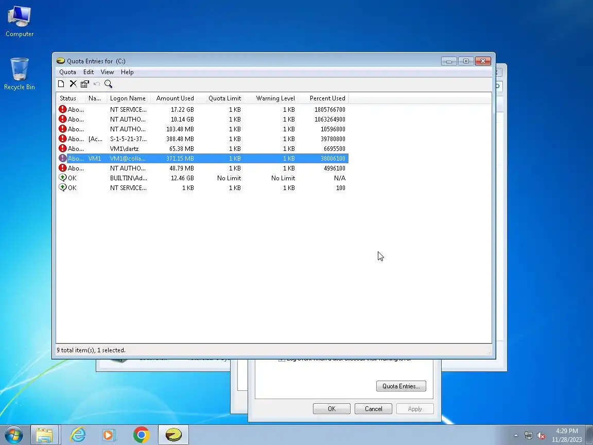Image resolution: width=593 pixels, height=445 pixels.
Task: Click the Undo toolbar icon
Action: (97, 84)
